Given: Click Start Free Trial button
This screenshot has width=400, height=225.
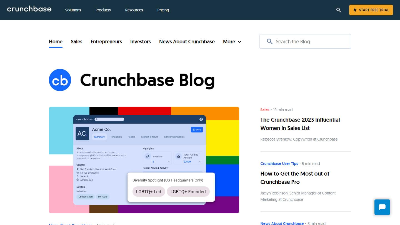Looking at the screenshot, I should coord(371,10).
